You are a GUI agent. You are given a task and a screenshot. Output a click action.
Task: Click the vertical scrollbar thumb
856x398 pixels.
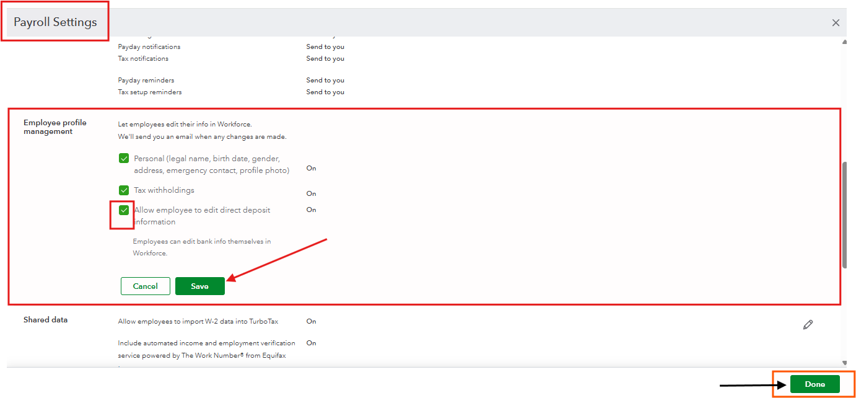pyautogui.click(x=845, y=215)
